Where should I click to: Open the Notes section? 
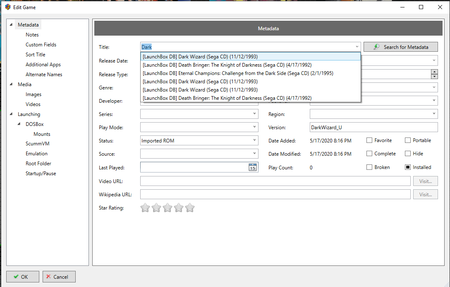(32, 35)
